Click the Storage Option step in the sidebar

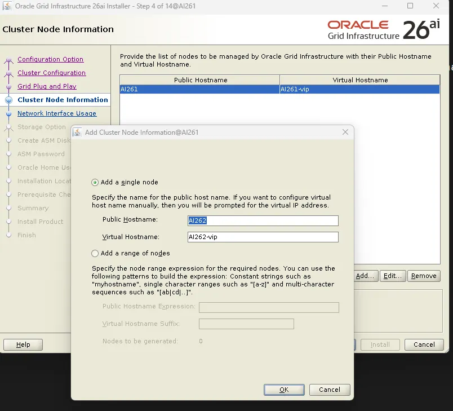click(42, 127)
